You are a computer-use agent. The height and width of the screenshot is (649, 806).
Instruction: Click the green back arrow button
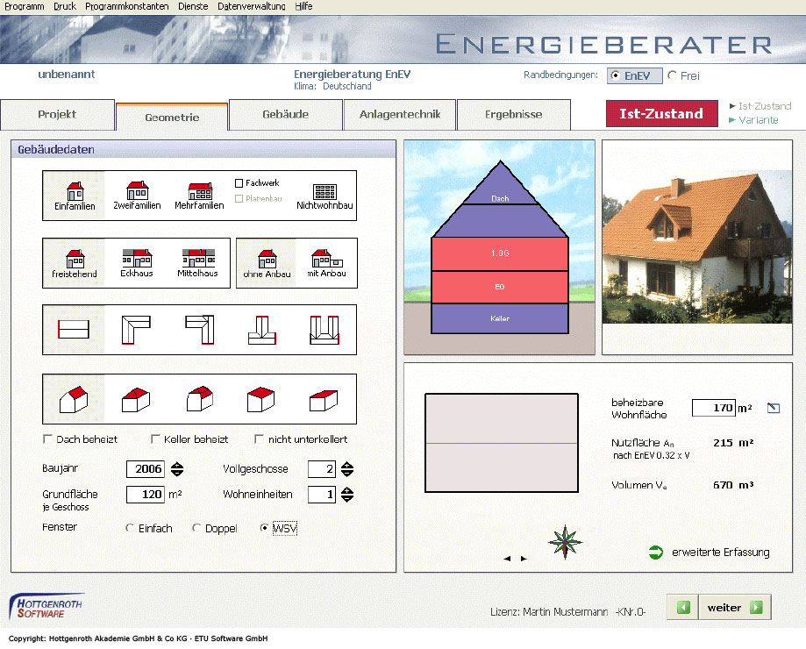click(683, 608)
